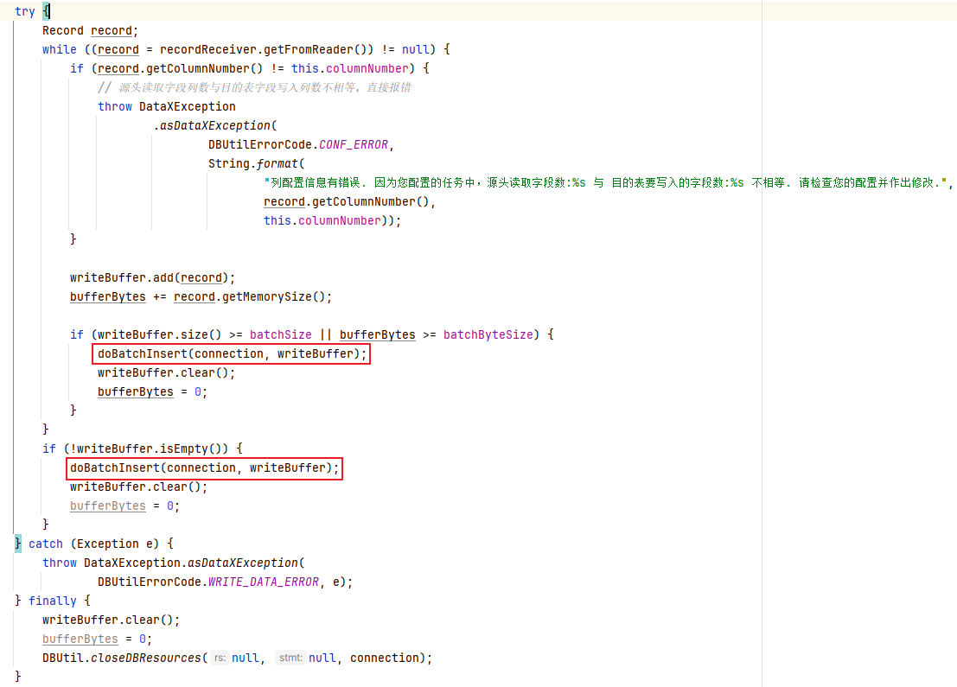The image size is (957, 687).
Task: Click 'bufferBytes = 0;' inside the finally block
Action: 97,639
